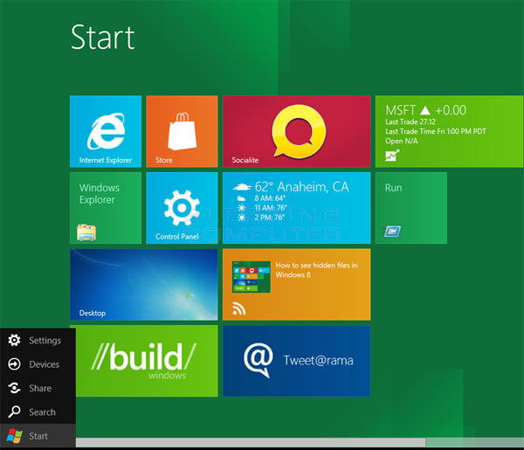The image size is (524, 450).
Task: Click the scrollbar track at the bottom right
Action: point(474,442)
